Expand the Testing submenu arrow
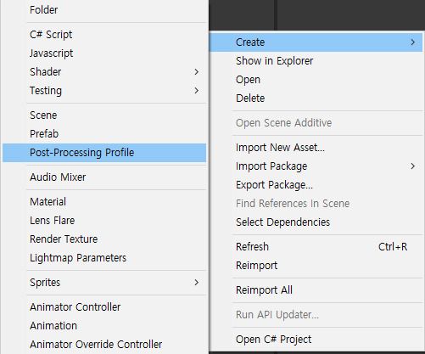The height and width of the screenshot is (354, 425). (197, 91)
